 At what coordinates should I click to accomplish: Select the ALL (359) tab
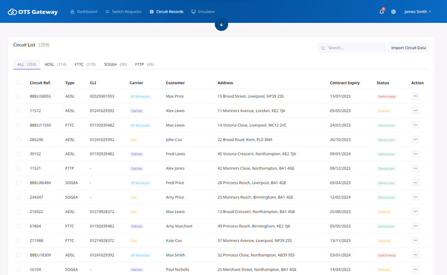27,64
